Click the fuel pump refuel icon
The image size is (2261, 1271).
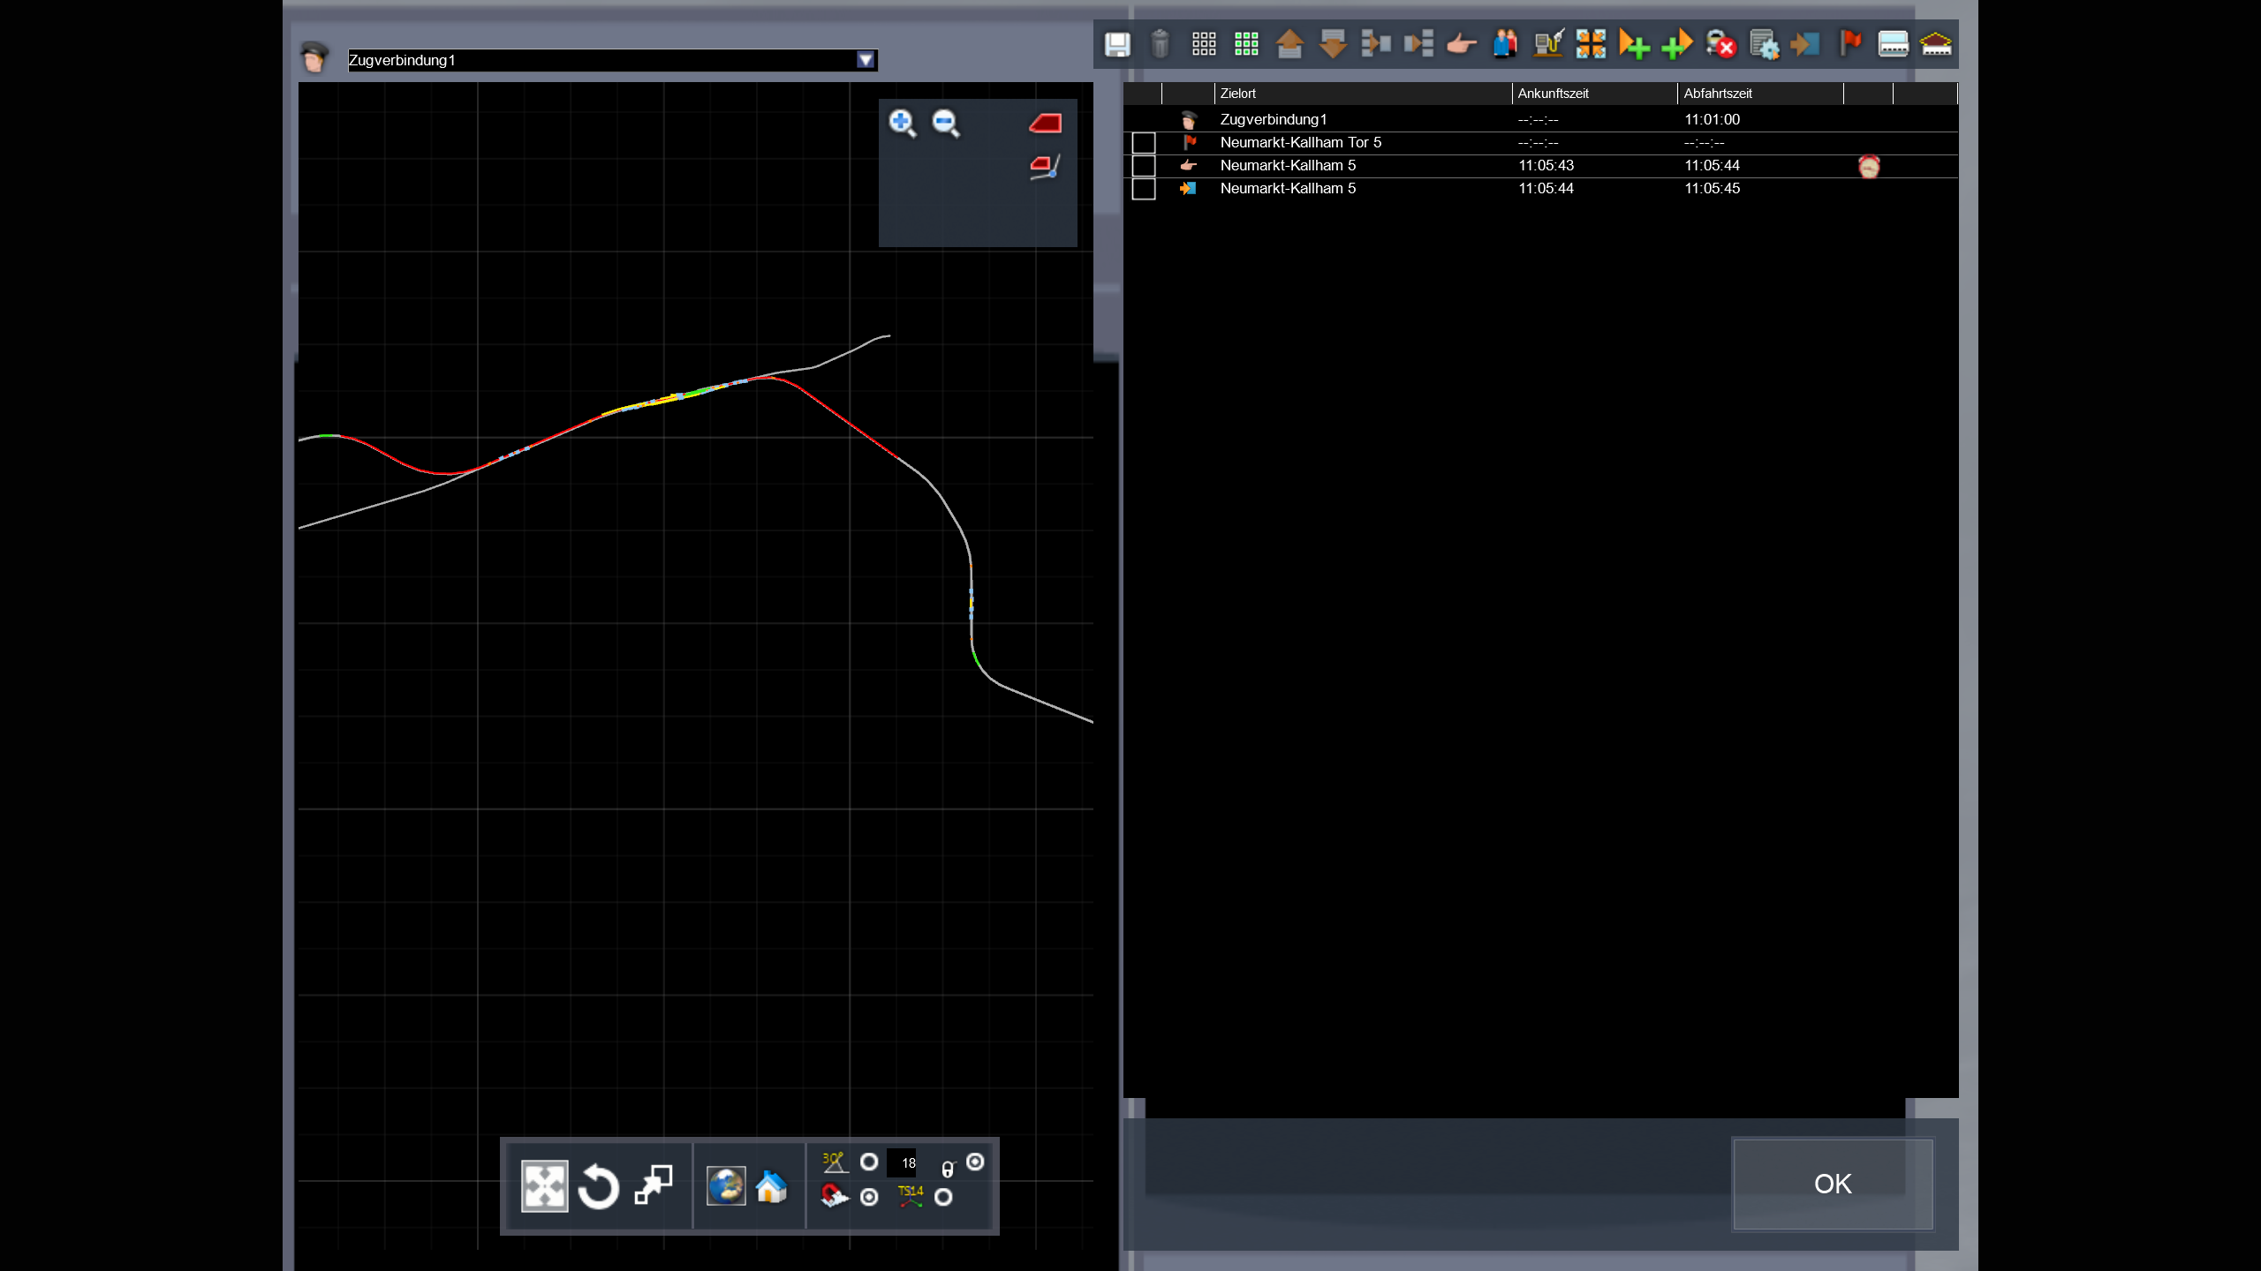point(1548,44)
